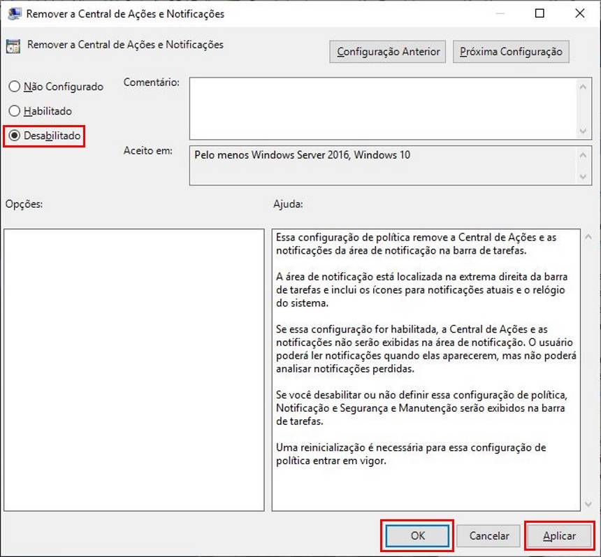Apply changes with Aplicar button

(559, 535)
